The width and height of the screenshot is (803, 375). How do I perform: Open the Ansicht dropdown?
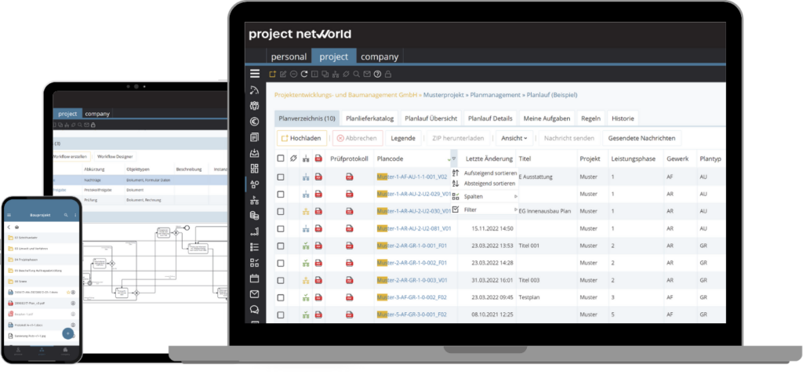pos(514,138)
